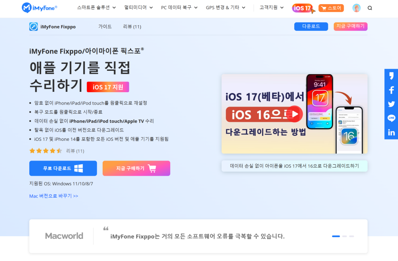Click the iMyFone Fixppo product name

click(58, 27)
